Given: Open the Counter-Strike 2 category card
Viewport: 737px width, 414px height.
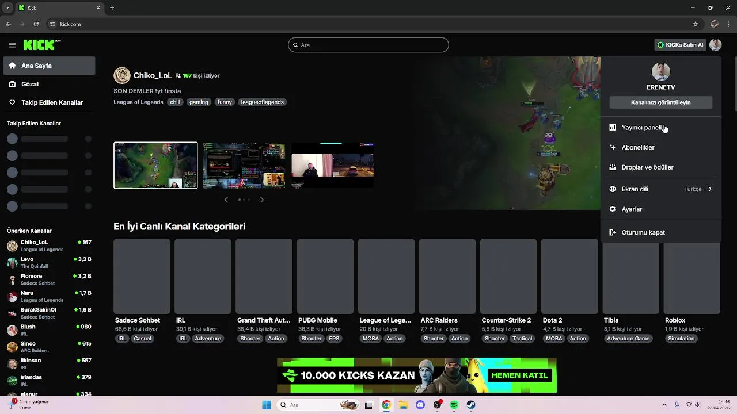Looking at the screenshot, I should point(508,276).
